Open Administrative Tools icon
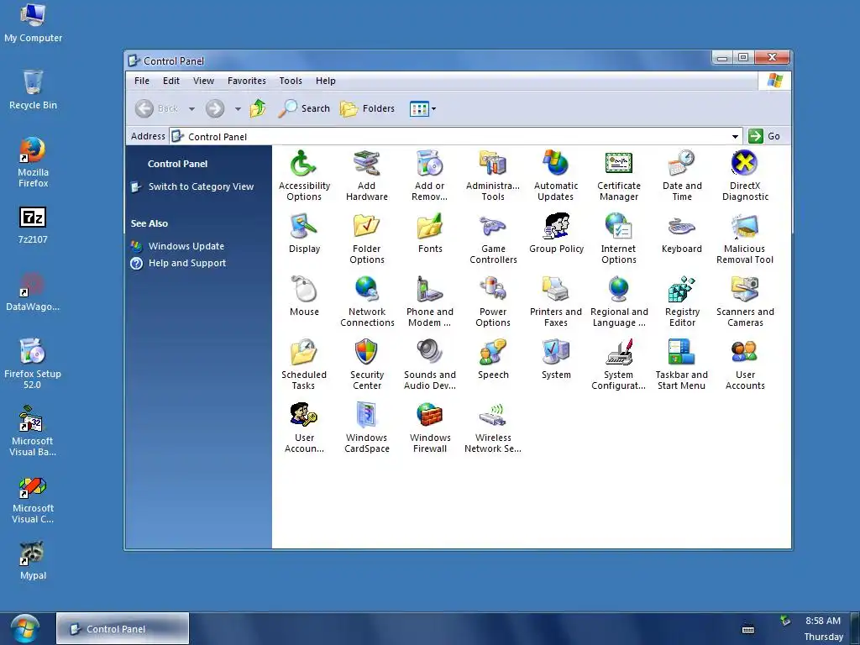Viewport: 860px width, 645px height. tap(492, 176)
